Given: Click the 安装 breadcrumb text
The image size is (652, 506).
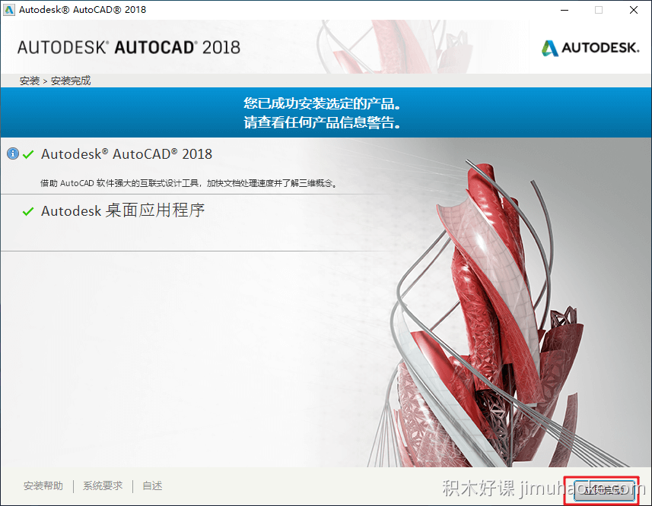Looking at the screenshot, I should (x=30, y=81).
